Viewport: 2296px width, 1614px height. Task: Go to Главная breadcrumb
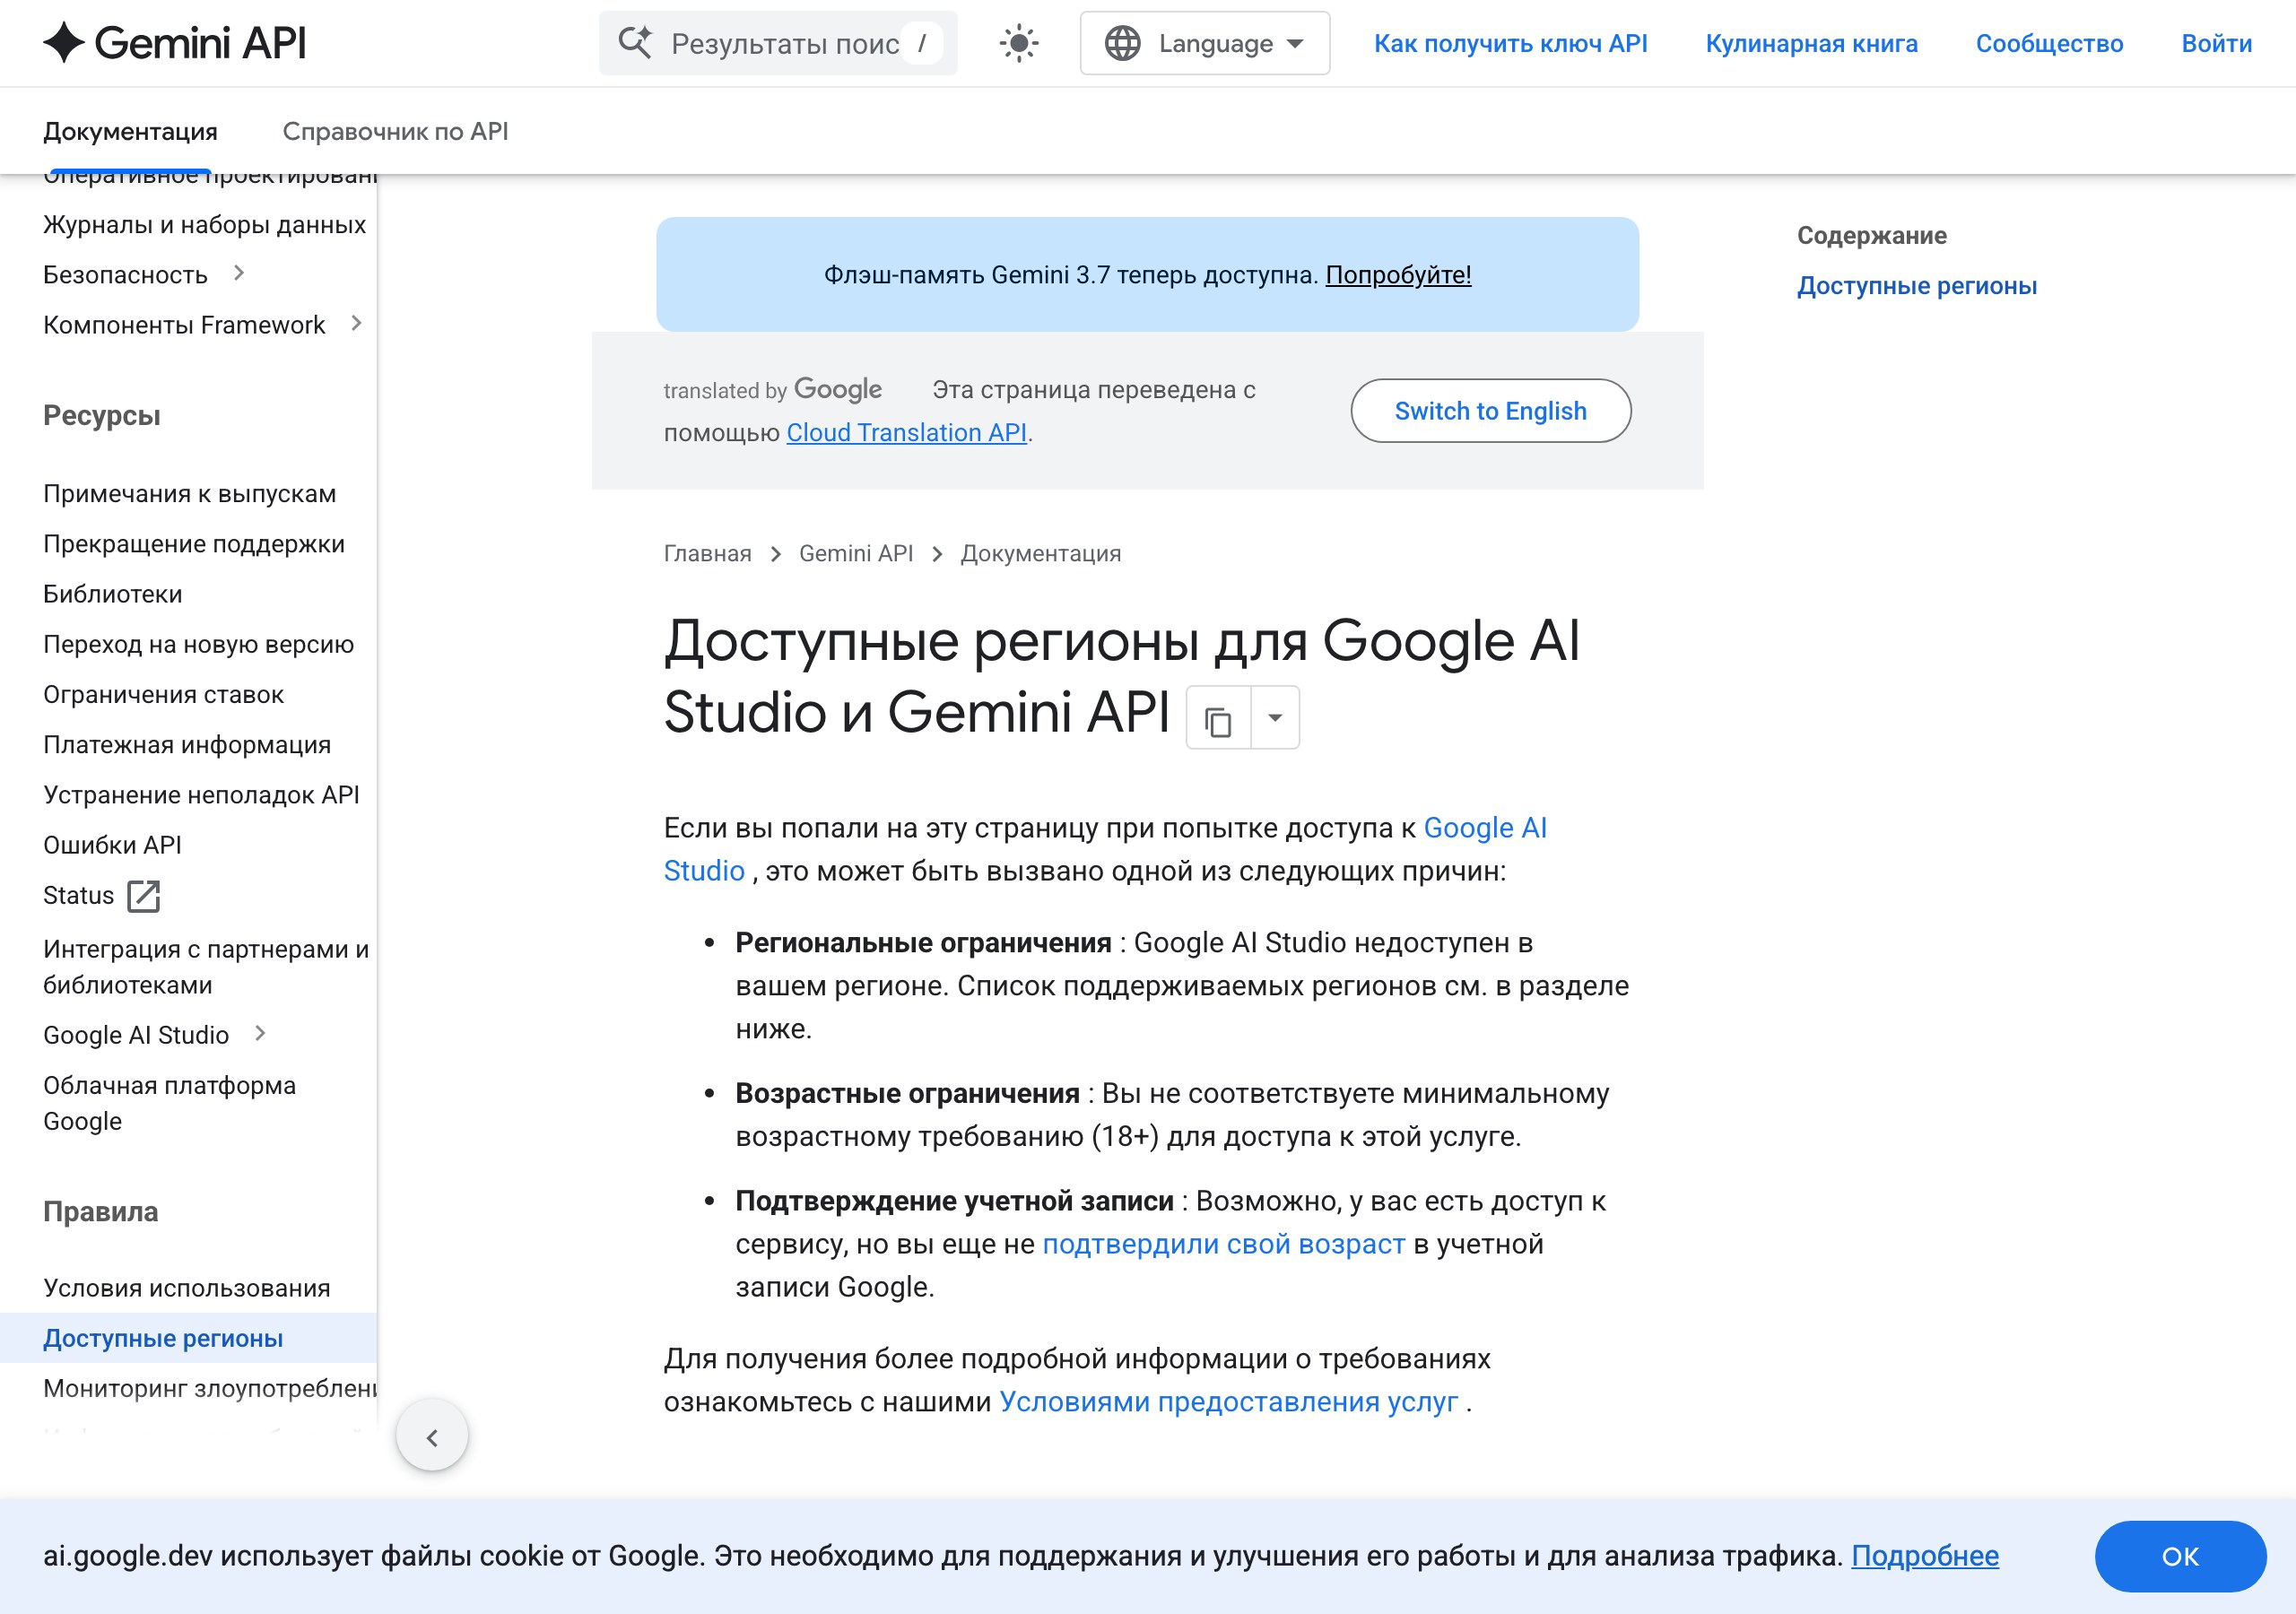(x=707, y=554)
